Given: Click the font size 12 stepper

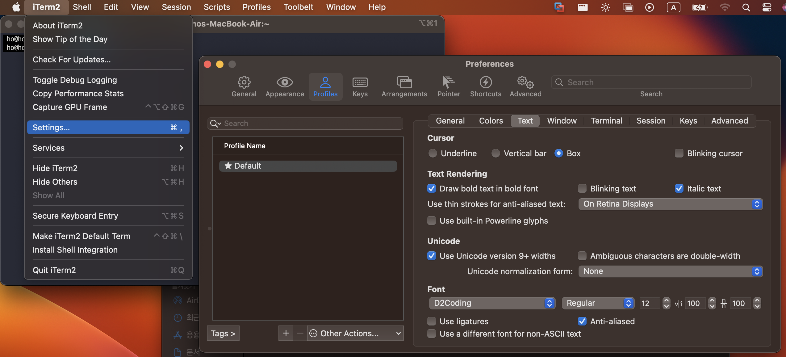Looking at the screenshot, I should pyautogui.click(x=666, y=303).
